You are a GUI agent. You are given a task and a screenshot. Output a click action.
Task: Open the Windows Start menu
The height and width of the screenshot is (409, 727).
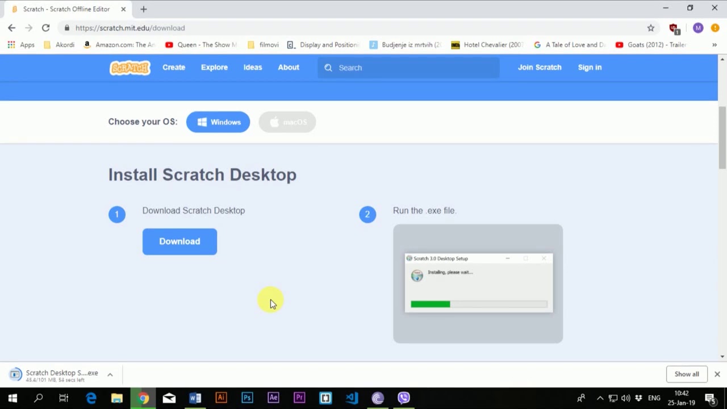[x=12, y=398]
